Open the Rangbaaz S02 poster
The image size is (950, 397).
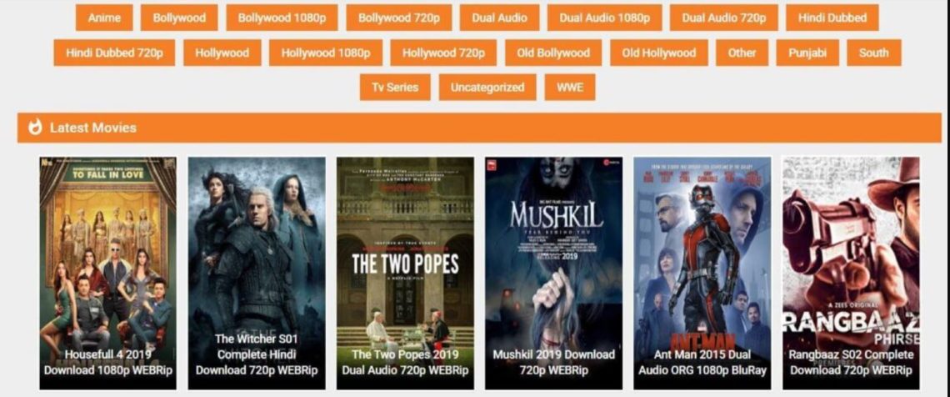tap(851, 273)
